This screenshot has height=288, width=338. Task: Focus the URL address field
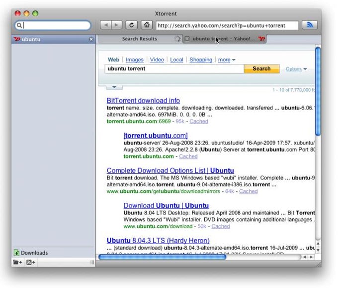(x=227, y=25)
